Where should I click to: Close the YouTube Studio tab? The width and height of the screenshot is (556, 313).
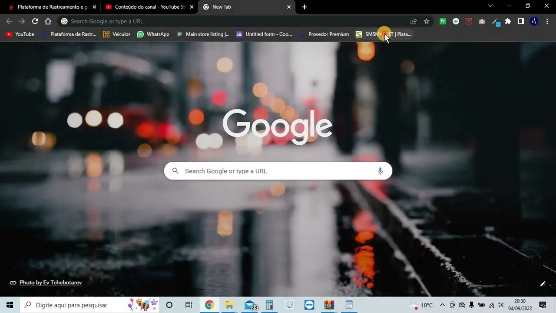[x=192, y=7]
